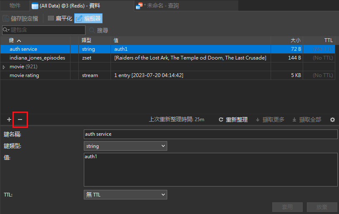The image size is (339, 214).
Task: Expand the movie (921) key group
Action: [4, 67]
